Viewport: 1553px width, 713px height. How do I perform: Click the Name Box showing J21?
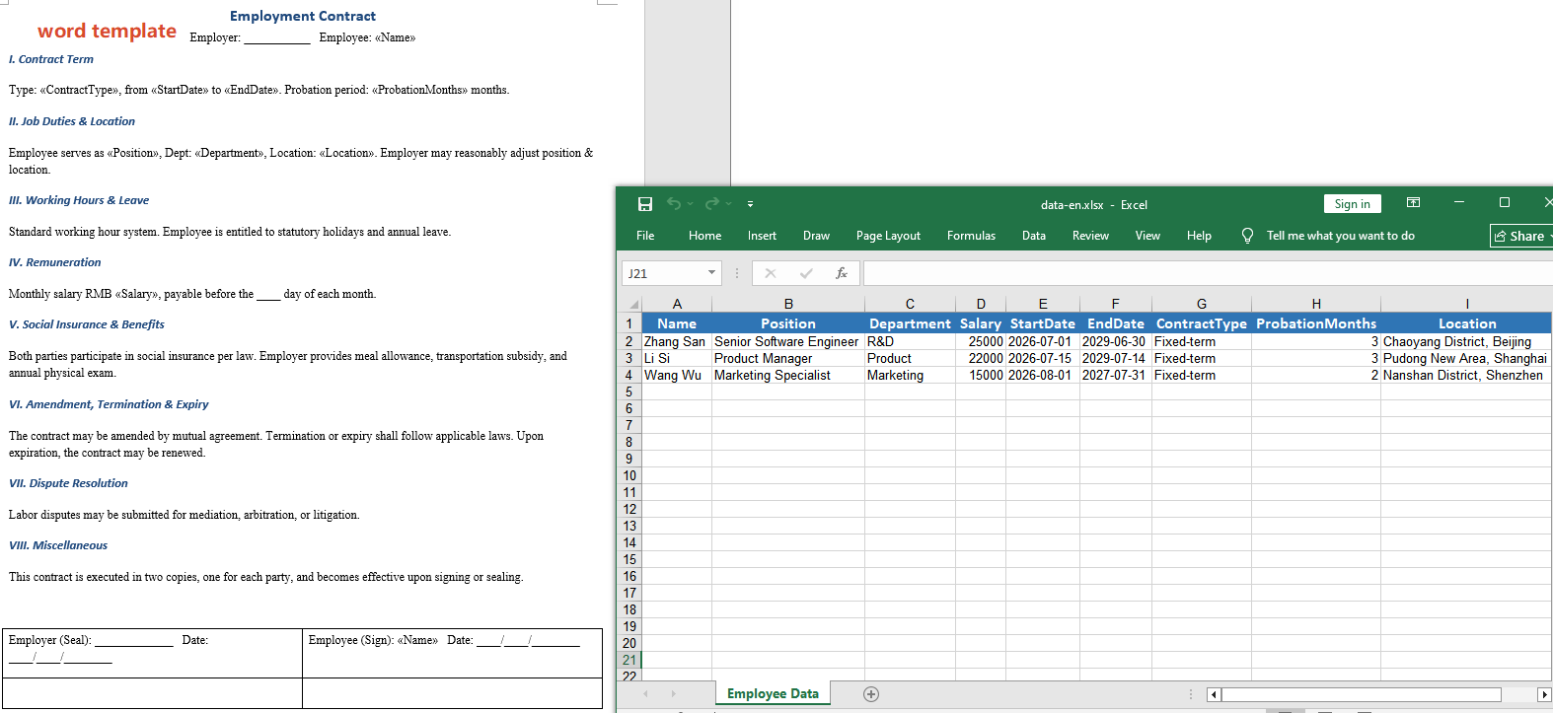click(x=663, y=273)
